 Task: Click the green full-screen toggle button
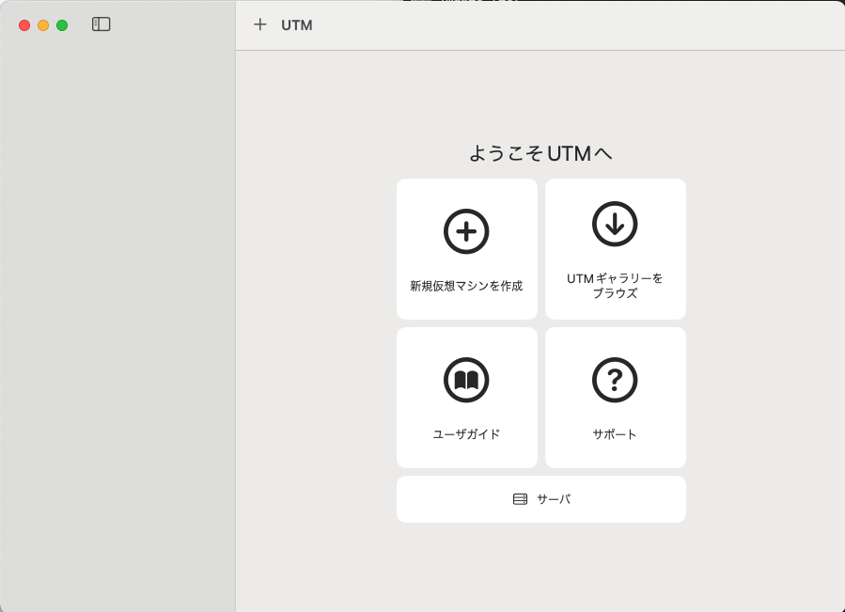(x=61, y=24)
